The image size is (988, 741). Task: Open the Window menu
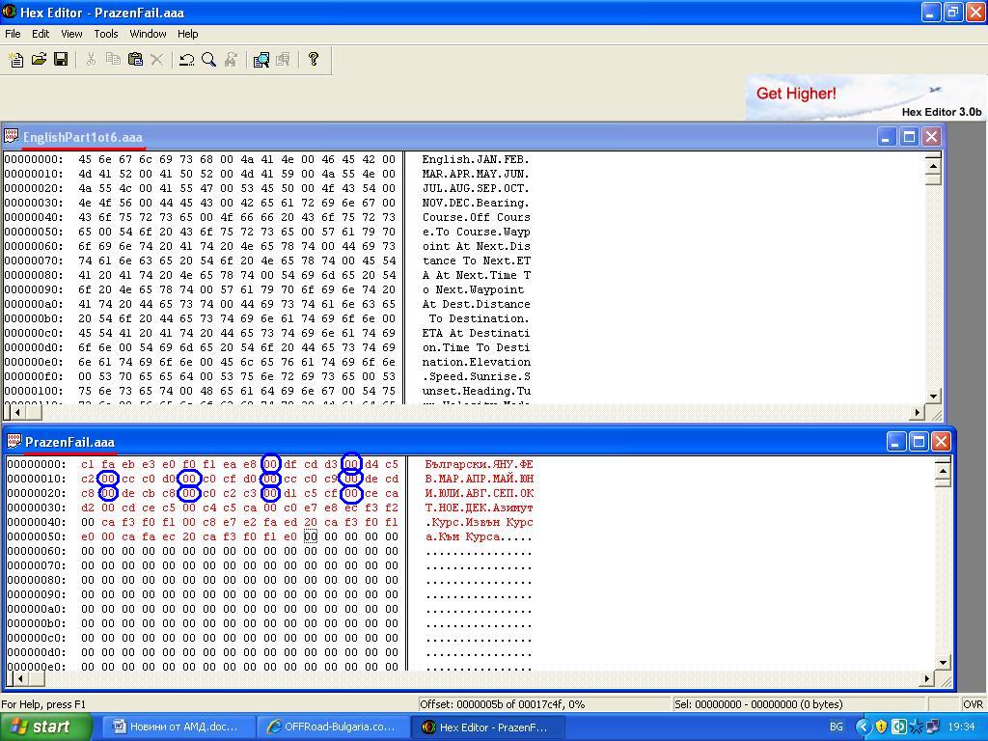pyautogui.click(x=148, y=34)
